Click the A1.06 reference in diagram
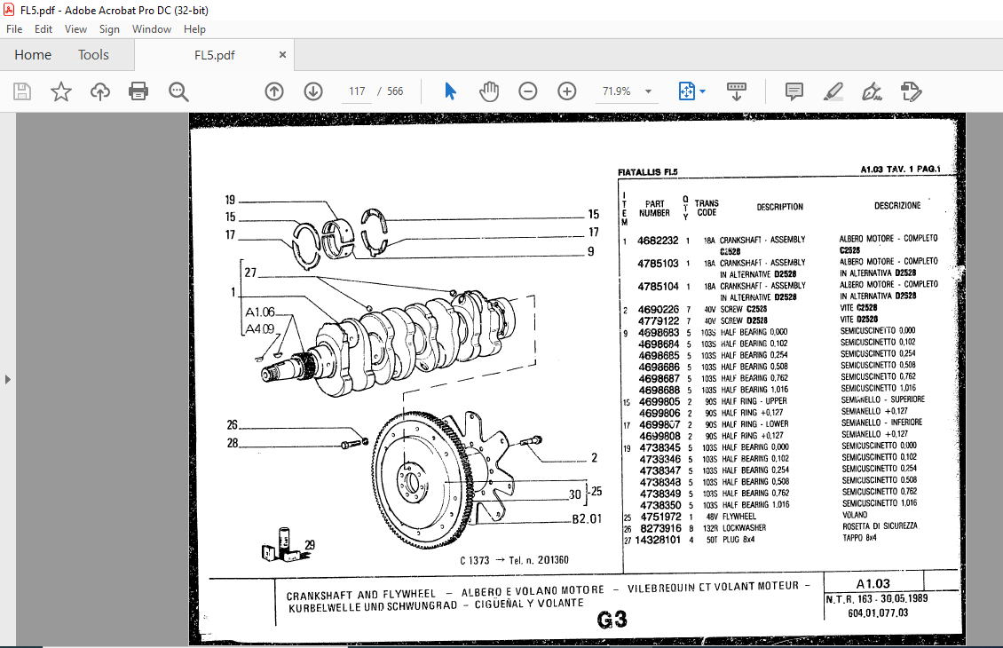Image resolution: width=1003 pixels, height=648 pixels. (260, 312)
